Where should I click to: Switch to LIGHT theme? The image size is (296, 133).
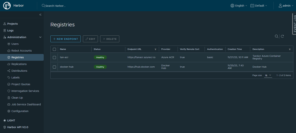pos(11,120)
